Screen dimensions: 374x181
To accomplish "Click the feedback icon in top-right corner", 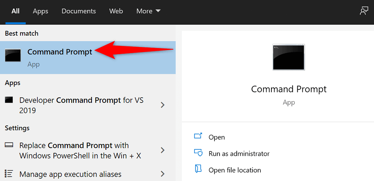I will 364,11.
